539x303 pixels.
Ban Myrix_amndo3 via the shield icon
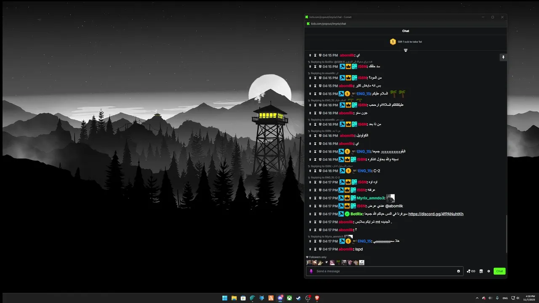pos(320,198)
